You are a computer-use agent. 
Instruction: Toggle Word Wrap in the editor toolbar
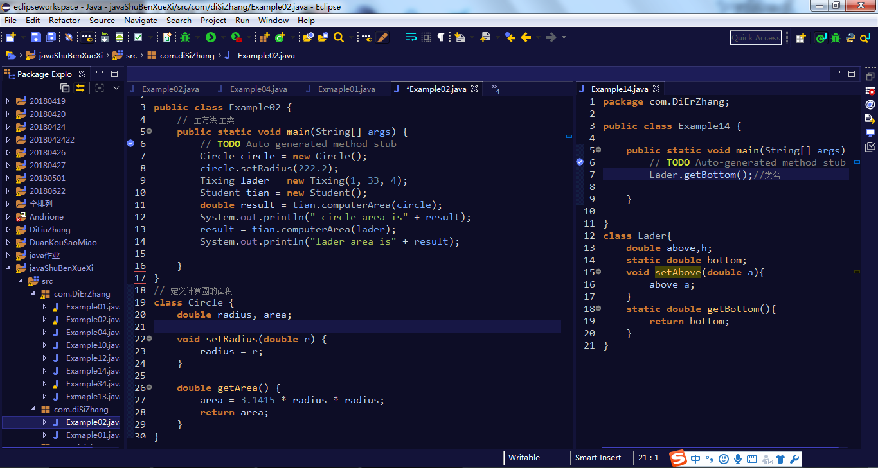click(411, 37)
